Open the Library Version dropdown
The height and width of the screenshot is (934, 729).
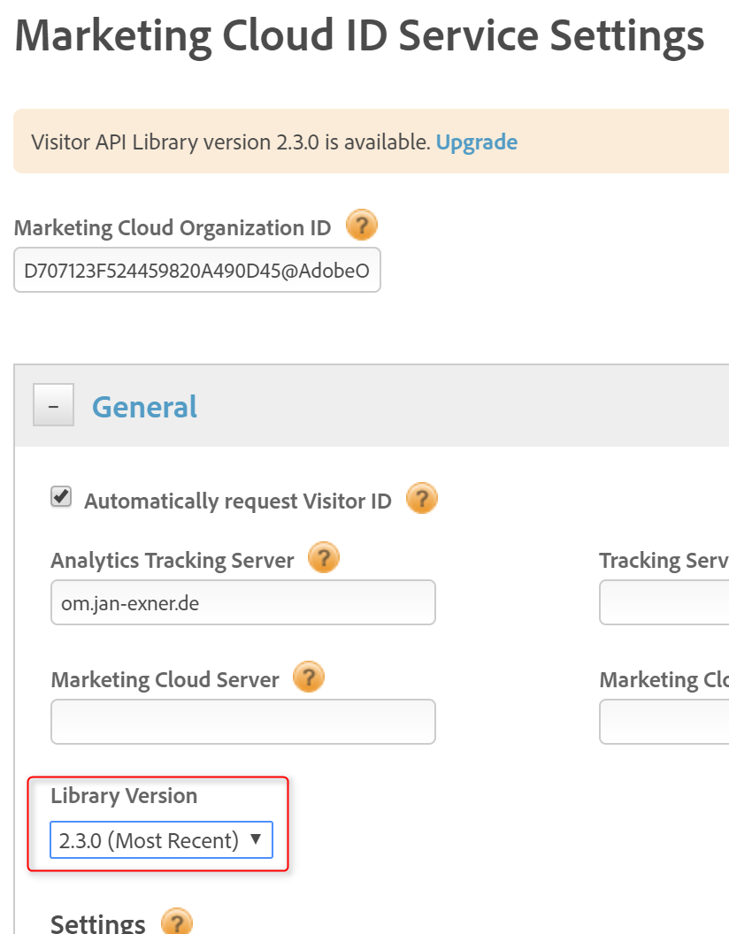pyautogui.click(x=161, y=840)
